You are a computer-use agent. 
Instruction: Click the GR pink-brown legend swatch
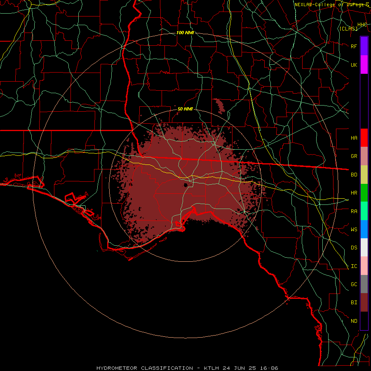(364, 156)
